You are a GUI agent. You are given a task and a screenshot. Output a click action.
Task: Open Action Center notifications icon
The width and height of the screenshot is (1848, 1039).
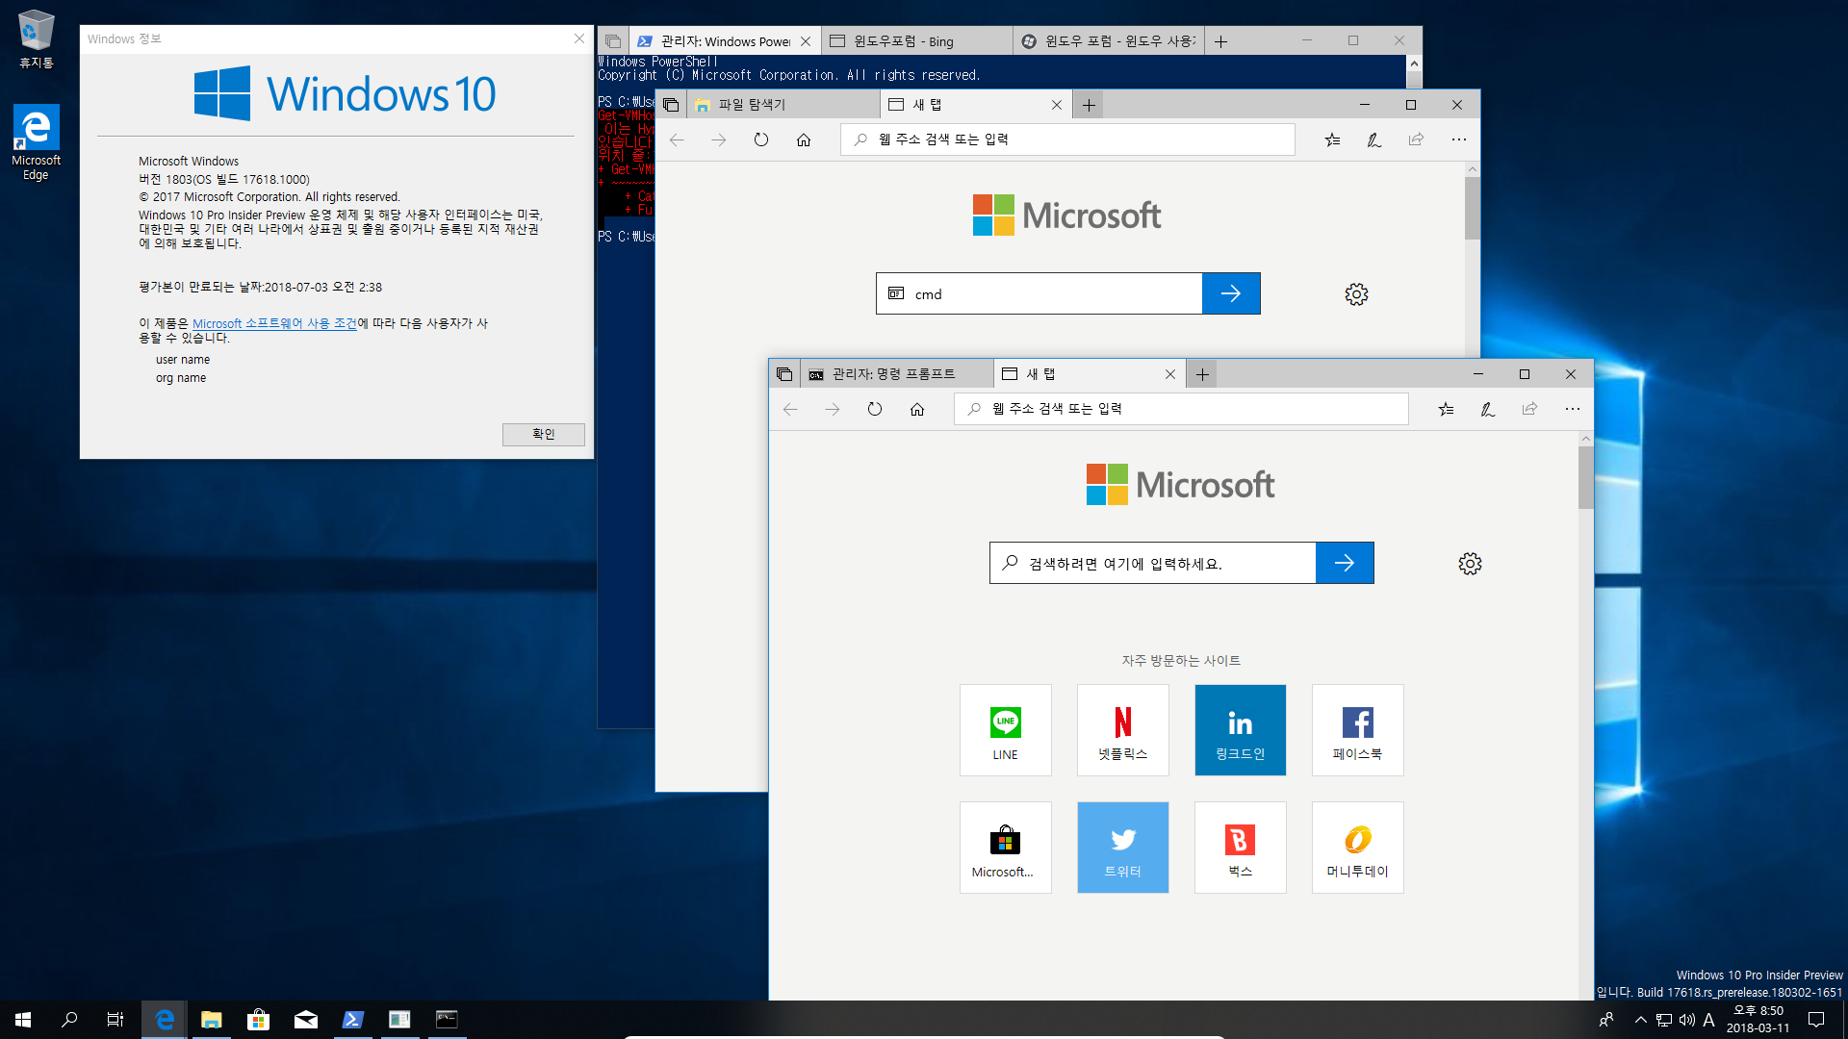tap(1816, 1020)
